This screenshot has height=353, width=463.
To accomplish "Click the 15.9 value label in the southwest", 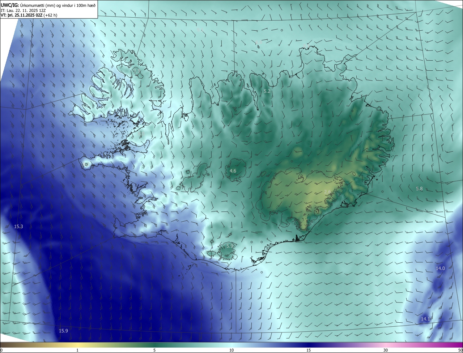I will coord(63,331).
